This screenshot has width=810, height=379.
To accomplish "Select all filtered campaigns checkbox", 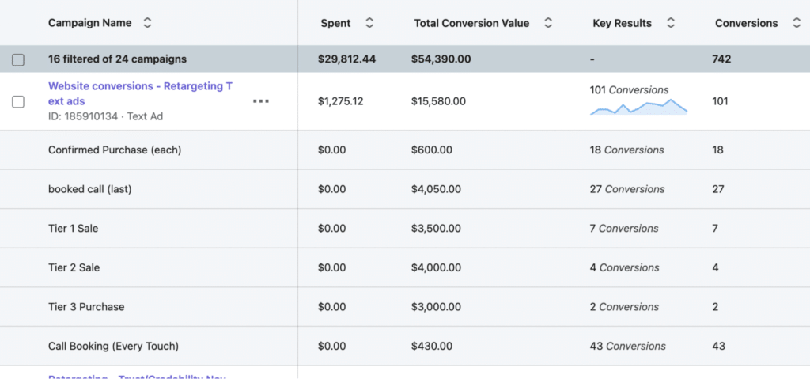I will (x=18, y=59).
